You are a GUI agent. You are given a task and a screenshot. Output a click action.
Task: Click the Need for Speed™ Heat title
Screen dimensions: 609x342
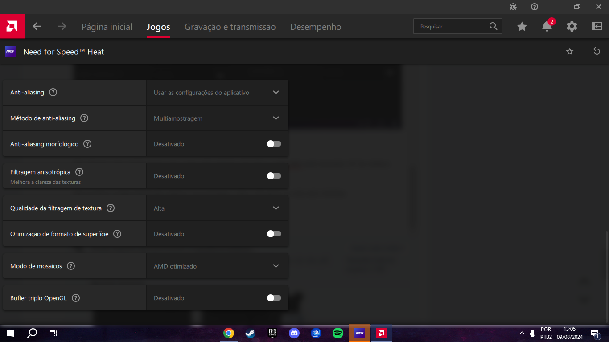pyautogui.click(x=63, y=52)
